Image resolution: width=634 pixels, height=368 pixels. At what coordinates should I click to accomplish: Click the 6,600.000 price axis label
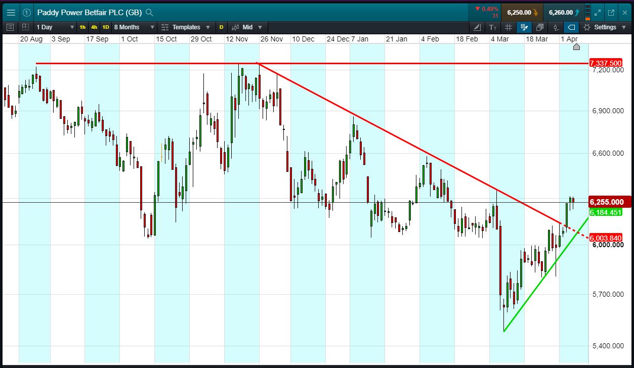(x=608, y=153)
